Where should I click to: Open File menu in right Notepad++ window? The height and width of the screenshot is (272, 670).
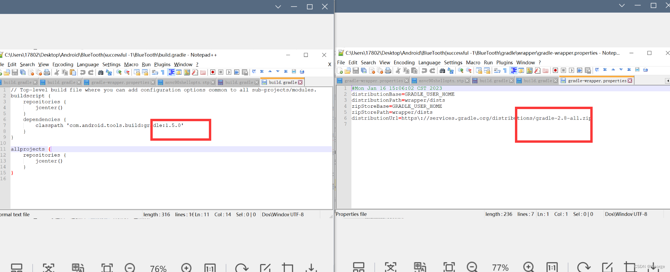coord(341,63)
